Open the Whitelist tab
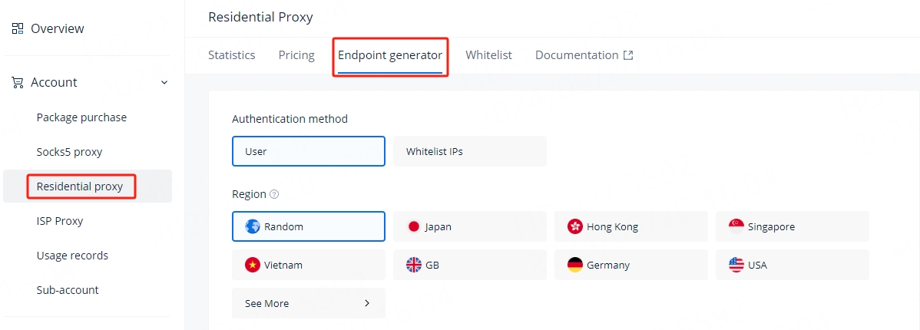The width and height of the screenshot is (920, 330). [x=488, y=55]
